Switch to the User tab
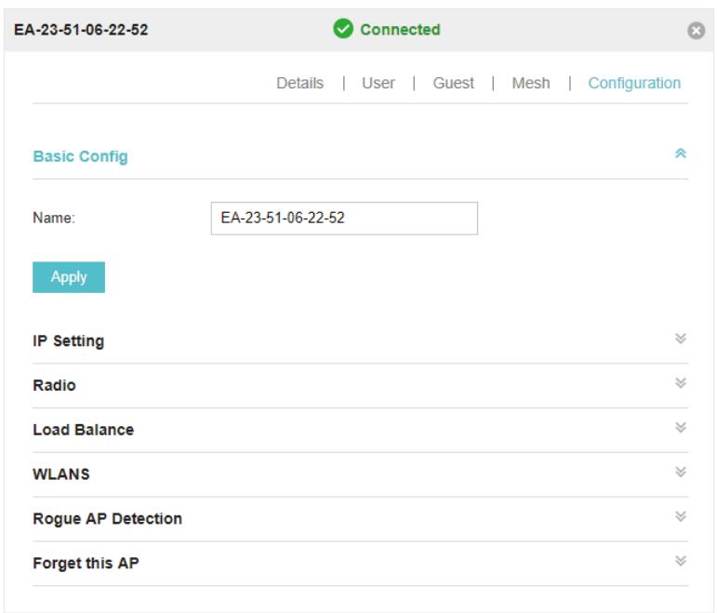The image size is (717, 613). pos(378,84)
